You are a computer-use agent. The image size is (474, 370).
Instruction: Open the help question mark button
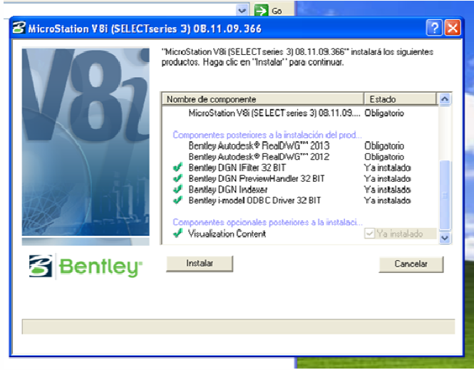pyautogui.click(x=434, y=28)
